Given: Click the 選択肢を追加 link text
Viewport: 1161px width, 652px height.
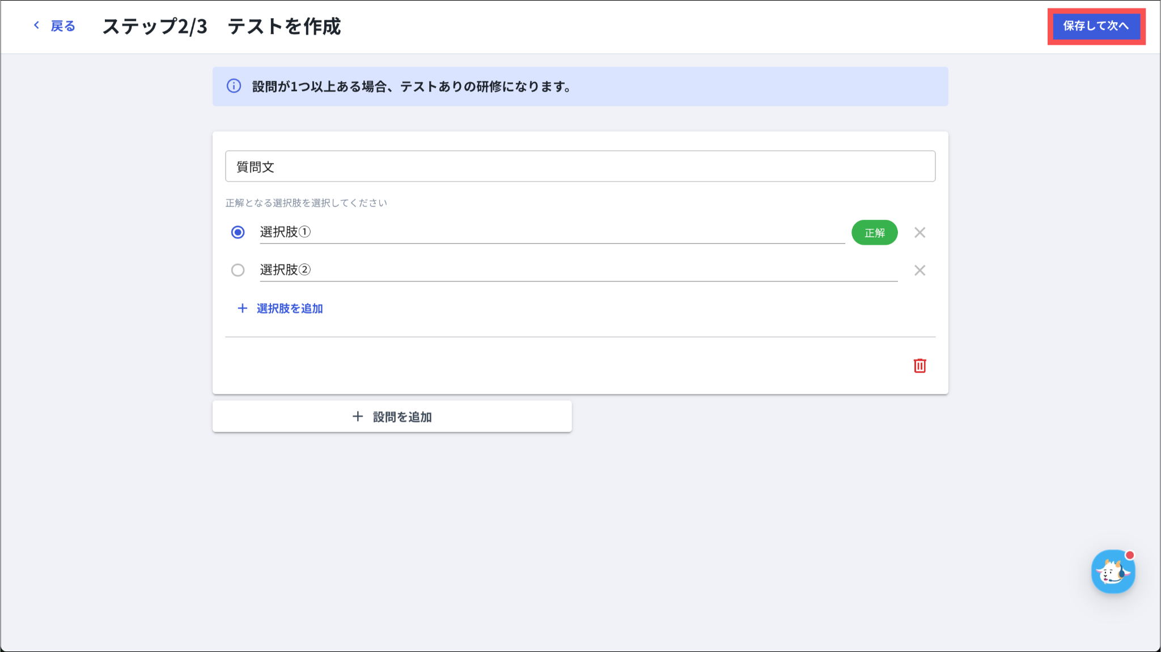Looking at the screenshot, I should [x=290, y=308].
